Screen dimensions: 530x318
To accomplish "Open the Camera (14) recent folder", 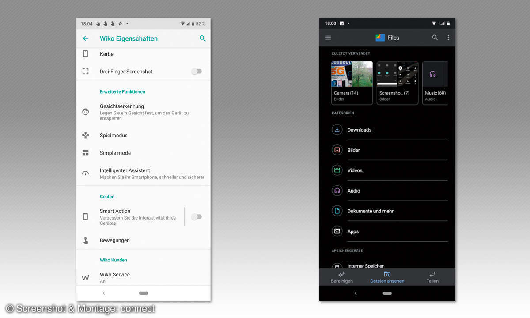I will click(352, 83).
